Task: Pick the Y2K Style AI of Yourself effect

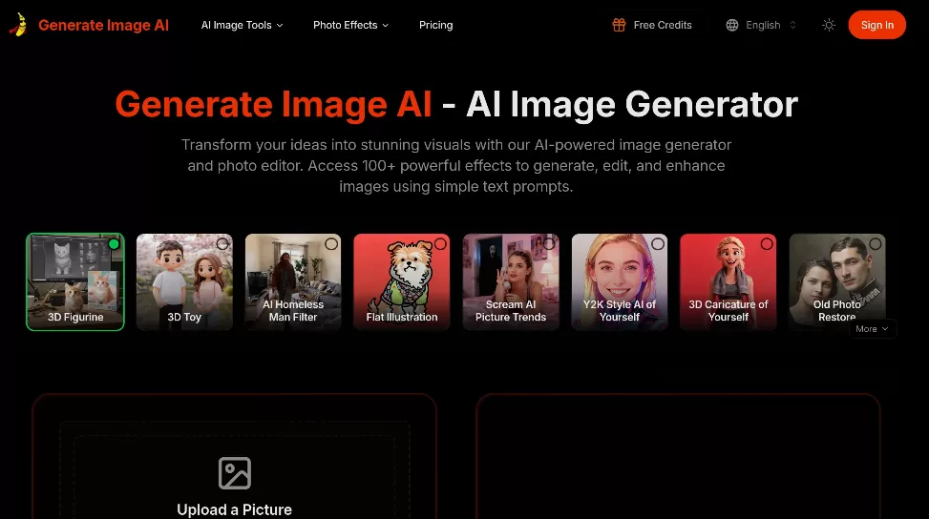Action: (x=620, y=281)
